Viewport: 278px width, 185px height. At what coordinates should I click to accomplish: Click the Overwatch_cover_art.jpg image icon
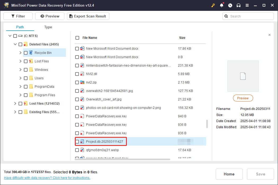tap(82, 99)
